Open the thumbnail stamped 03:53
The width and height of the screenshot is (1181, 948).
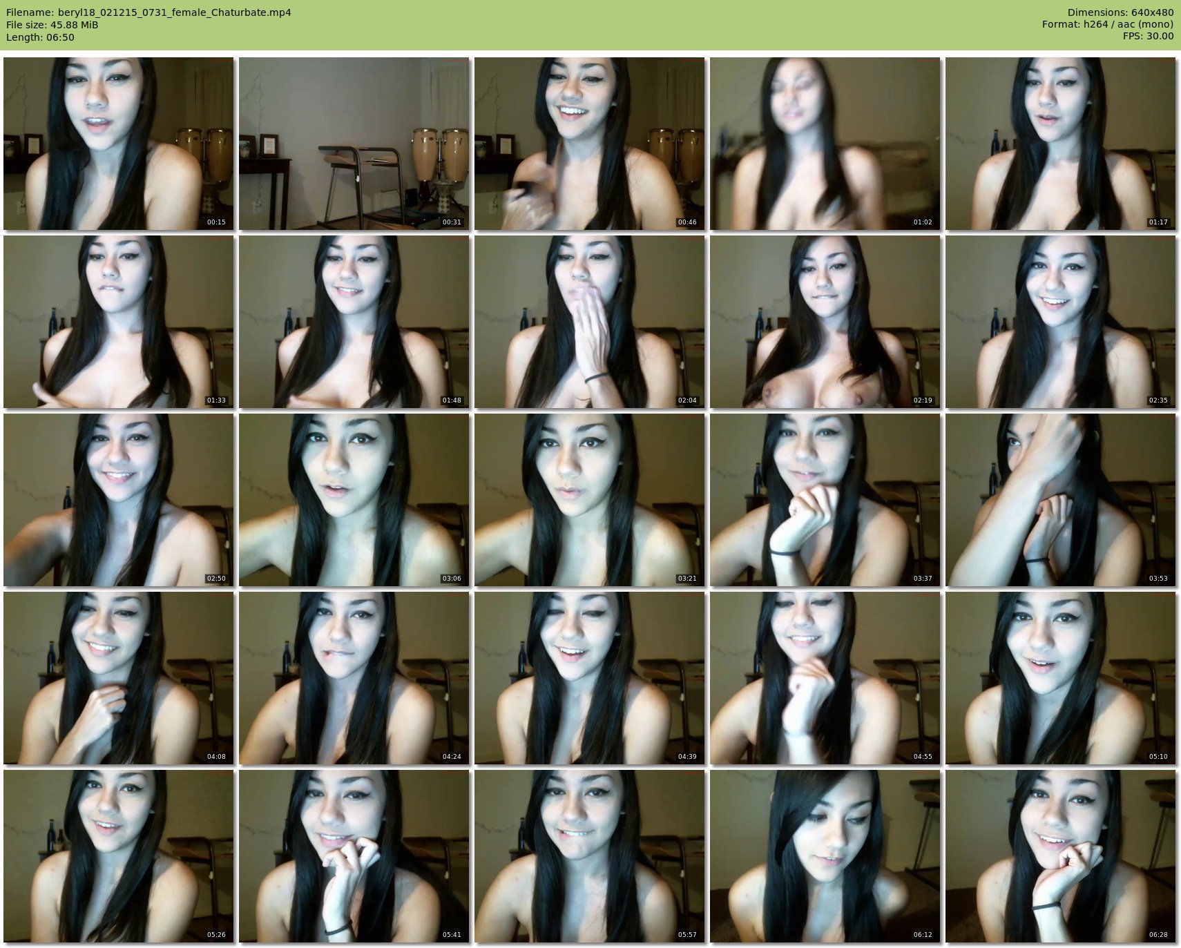tap(1060, 500)
